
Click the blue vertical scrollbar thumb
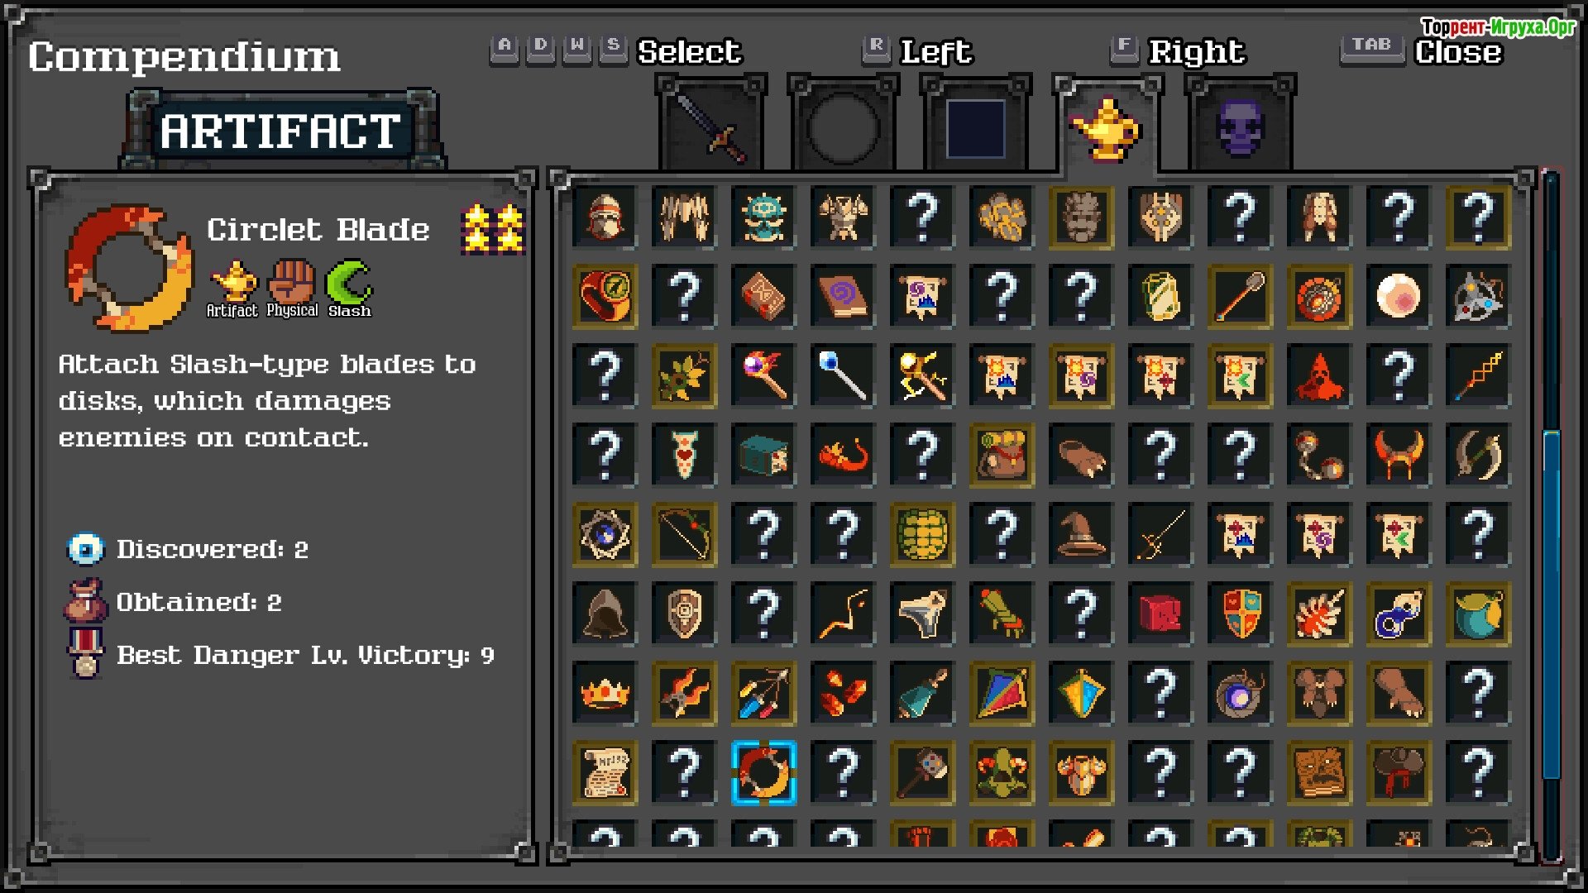coord(1552,605)
